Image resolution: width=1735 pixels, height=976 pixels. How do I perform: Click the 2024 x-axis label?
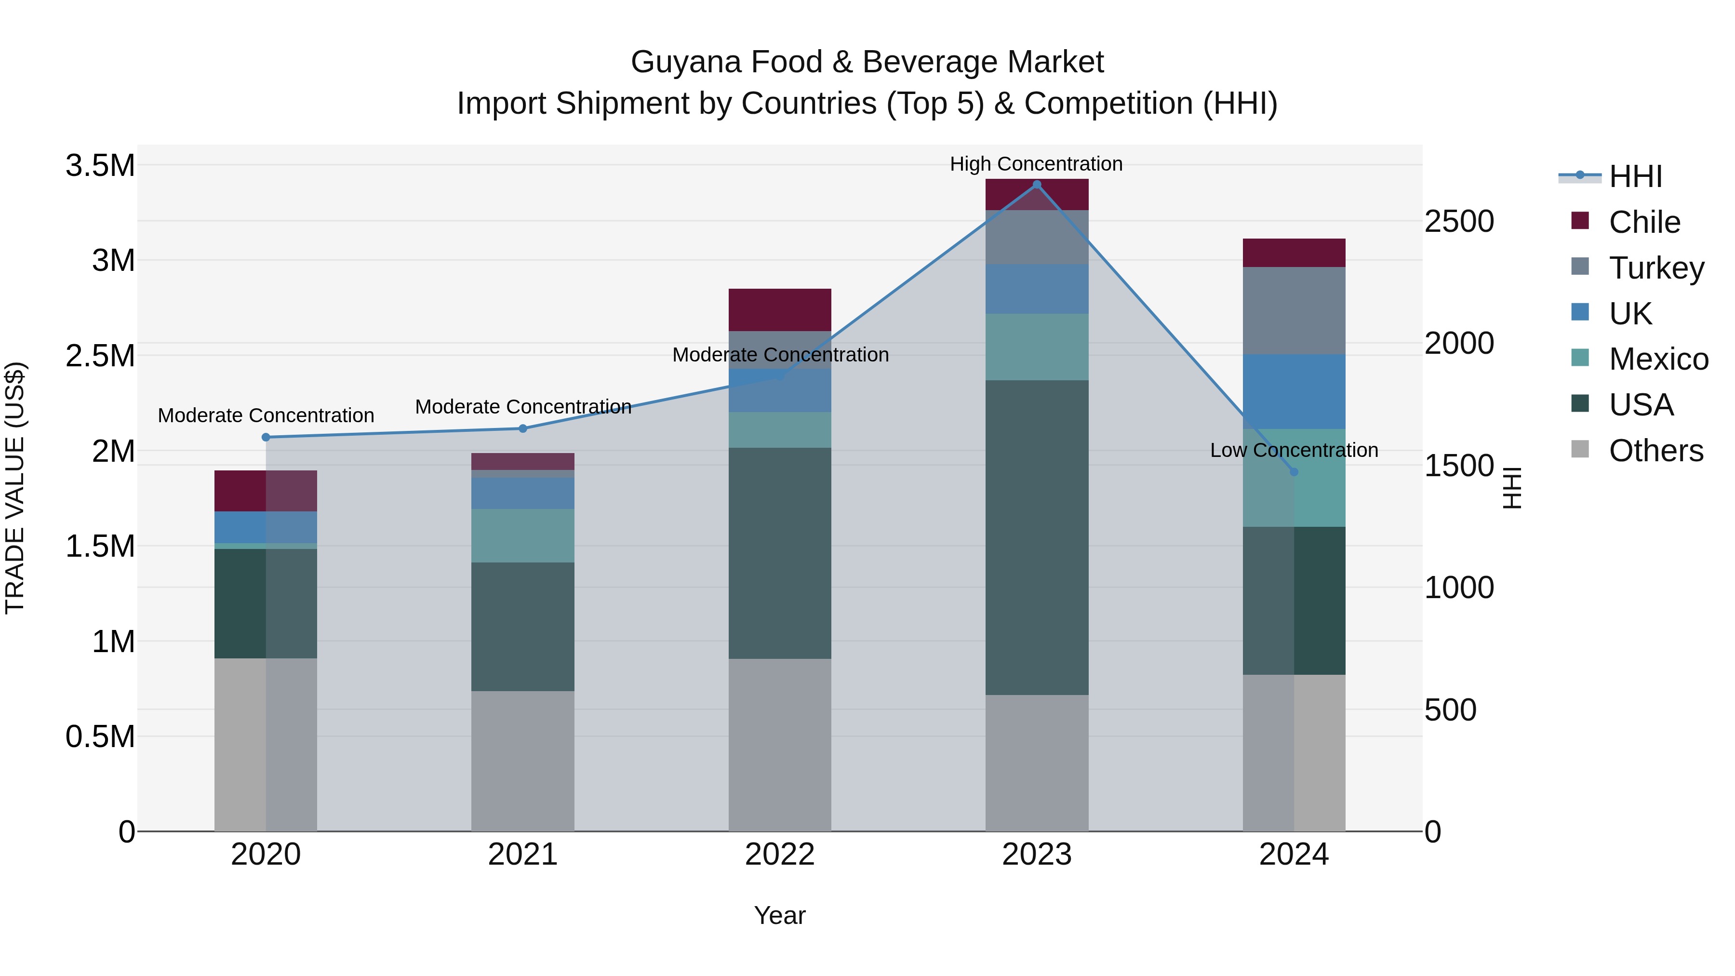point(1294,855)
